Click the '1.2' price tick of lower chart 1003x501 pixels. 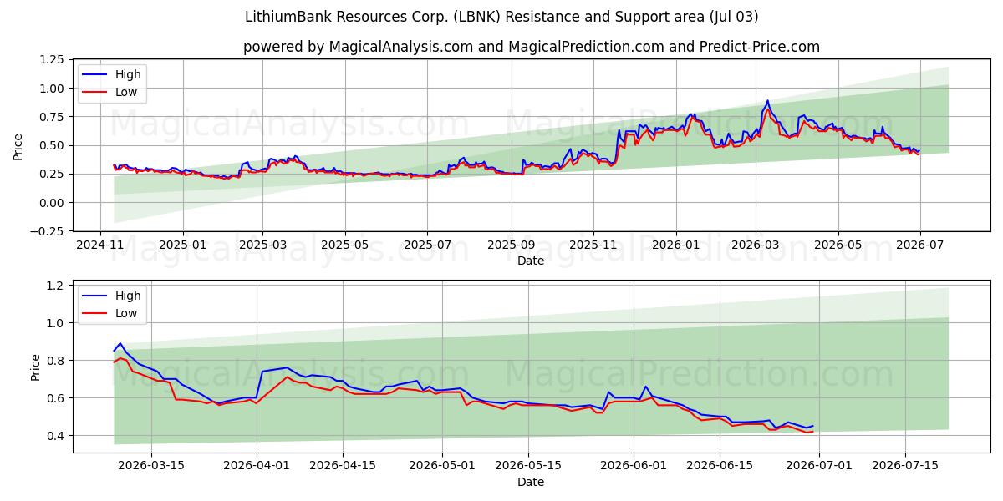56,286
